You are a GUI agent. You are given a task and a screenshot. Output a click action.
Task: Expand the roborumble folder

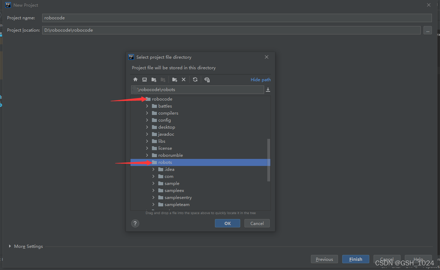[x=147, y=155]
